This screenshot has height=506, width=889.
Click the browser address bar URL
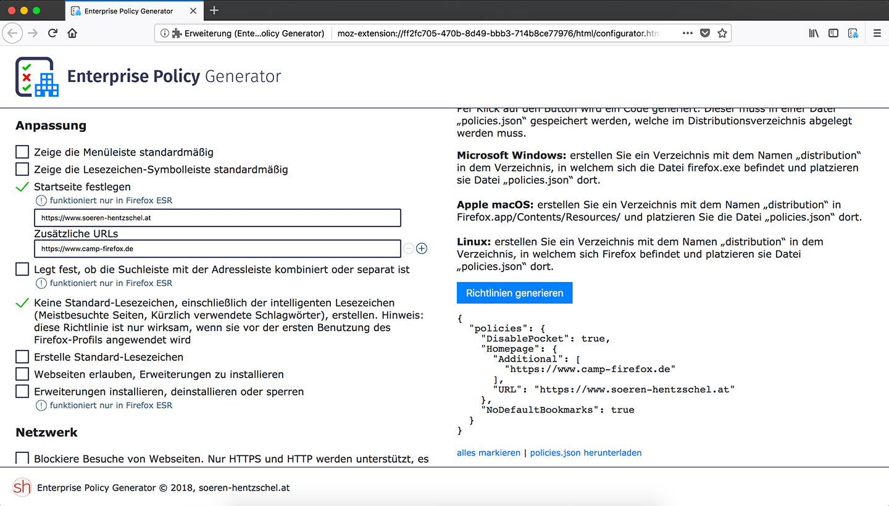[x=499, y=33]
